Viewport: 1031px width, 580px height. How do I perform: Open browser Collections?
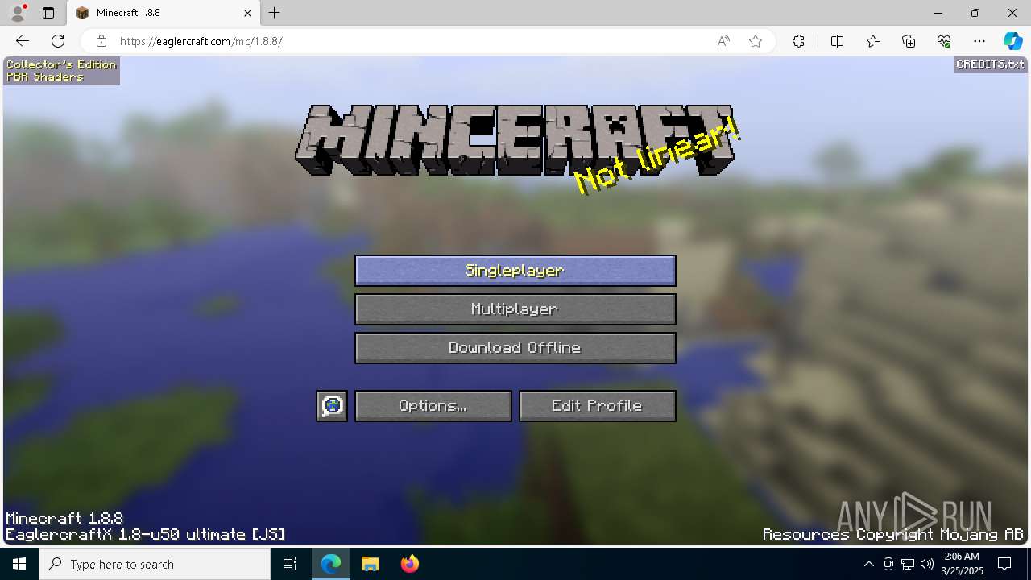click(x=909, y=41)
